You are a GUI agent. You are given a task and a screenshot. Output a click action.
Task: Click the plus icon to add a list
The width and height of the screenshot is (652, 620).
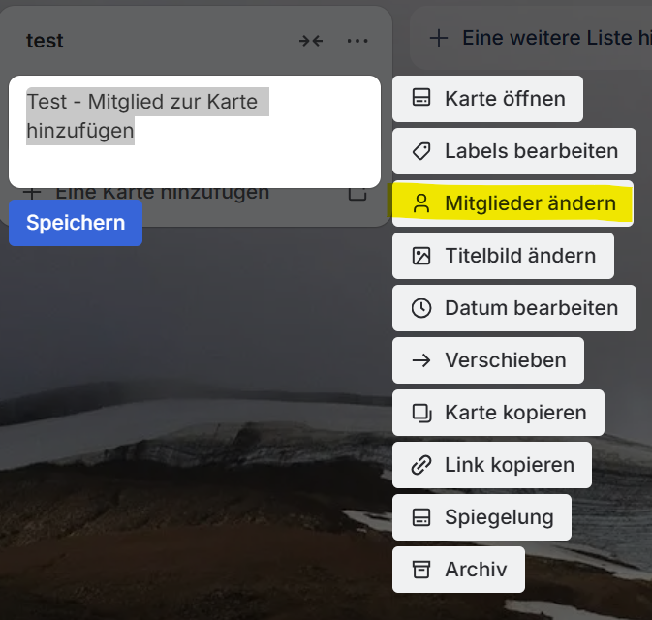(x=439, y=39)
